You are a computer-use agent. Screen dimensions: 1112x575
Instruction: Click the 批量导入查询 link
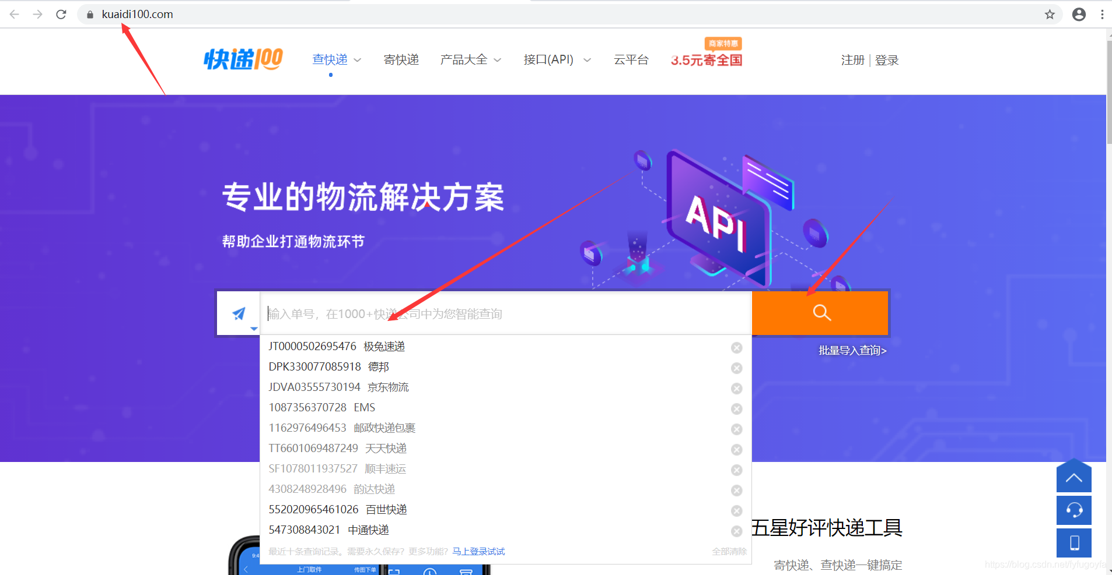coord(852,350)
